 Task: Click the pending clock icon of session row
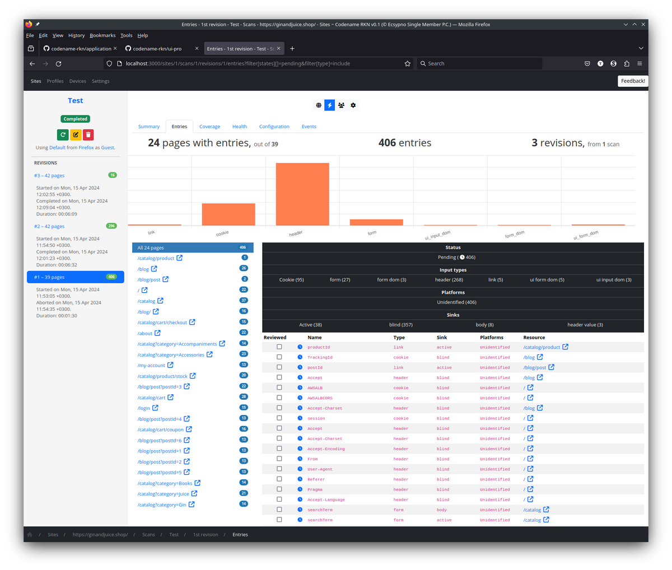(300, 418)
